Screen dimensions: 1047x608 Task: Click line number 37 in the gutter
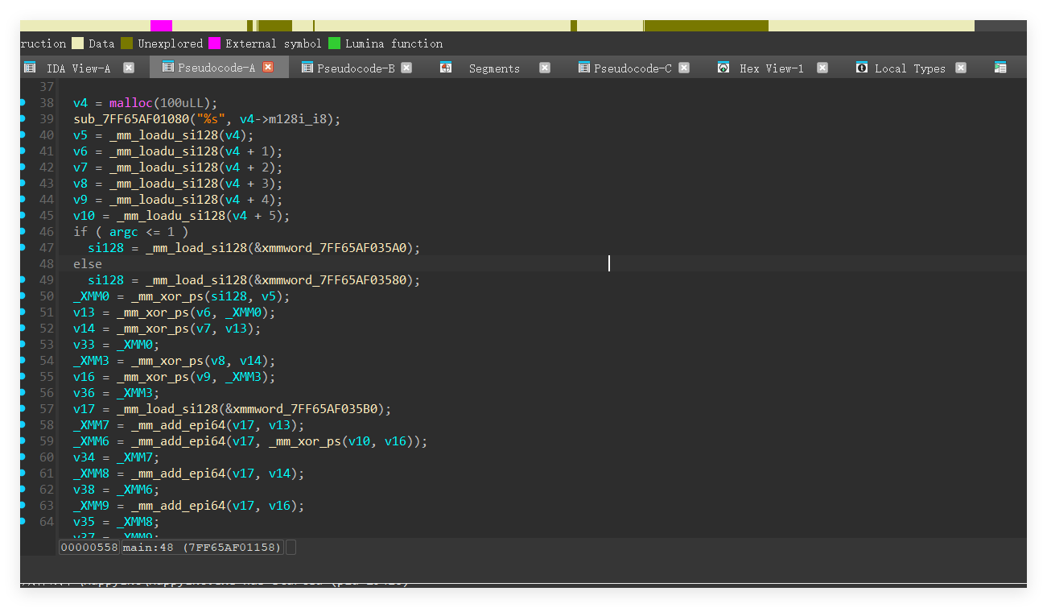coord(47,87)
